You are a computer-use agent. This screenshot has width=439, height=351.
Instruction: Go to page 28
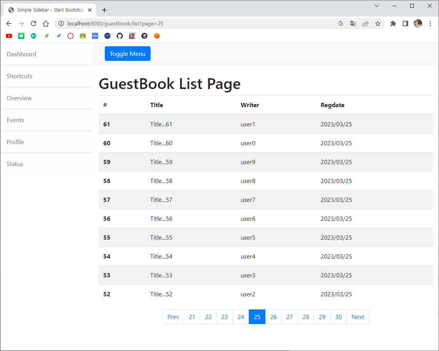point(306,317)
